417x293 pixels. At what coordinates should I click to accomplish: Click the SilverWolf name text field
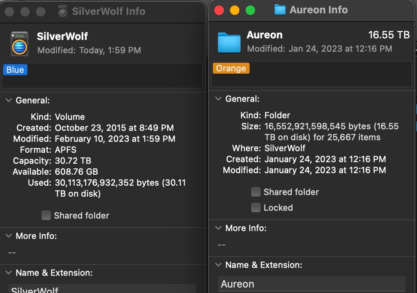[102, 289]
